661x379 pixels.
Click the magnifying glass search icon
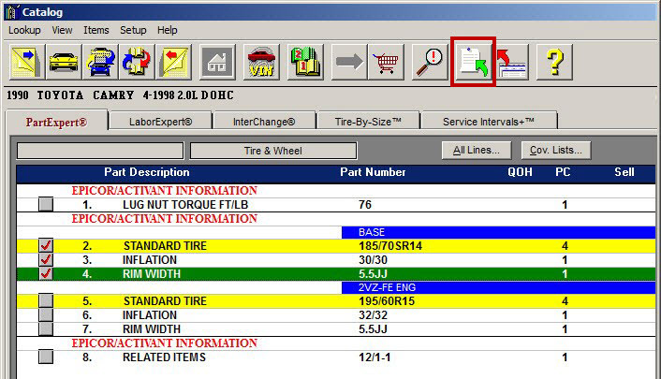[x=430, y=63]
